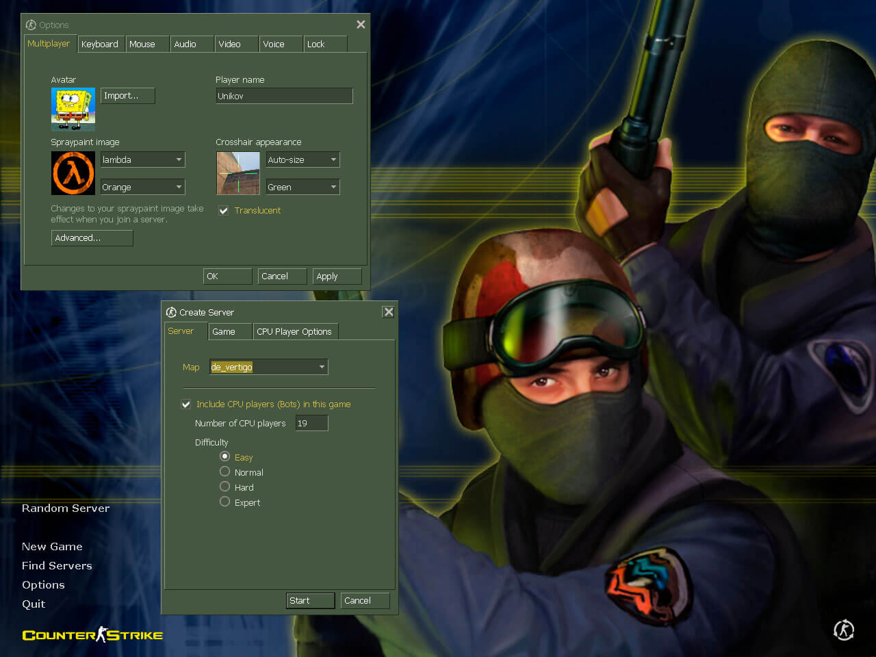Switch to the CPU Player Options tab

point(295,331)
